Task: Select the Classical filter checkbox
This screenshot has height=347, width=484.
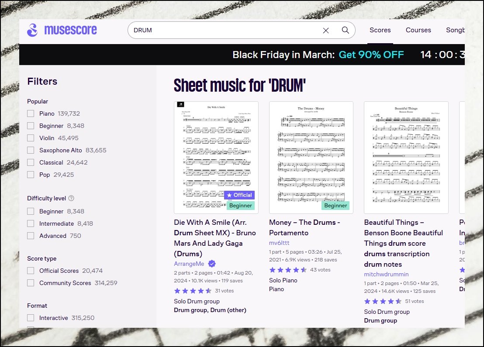Action: (31, 162)
